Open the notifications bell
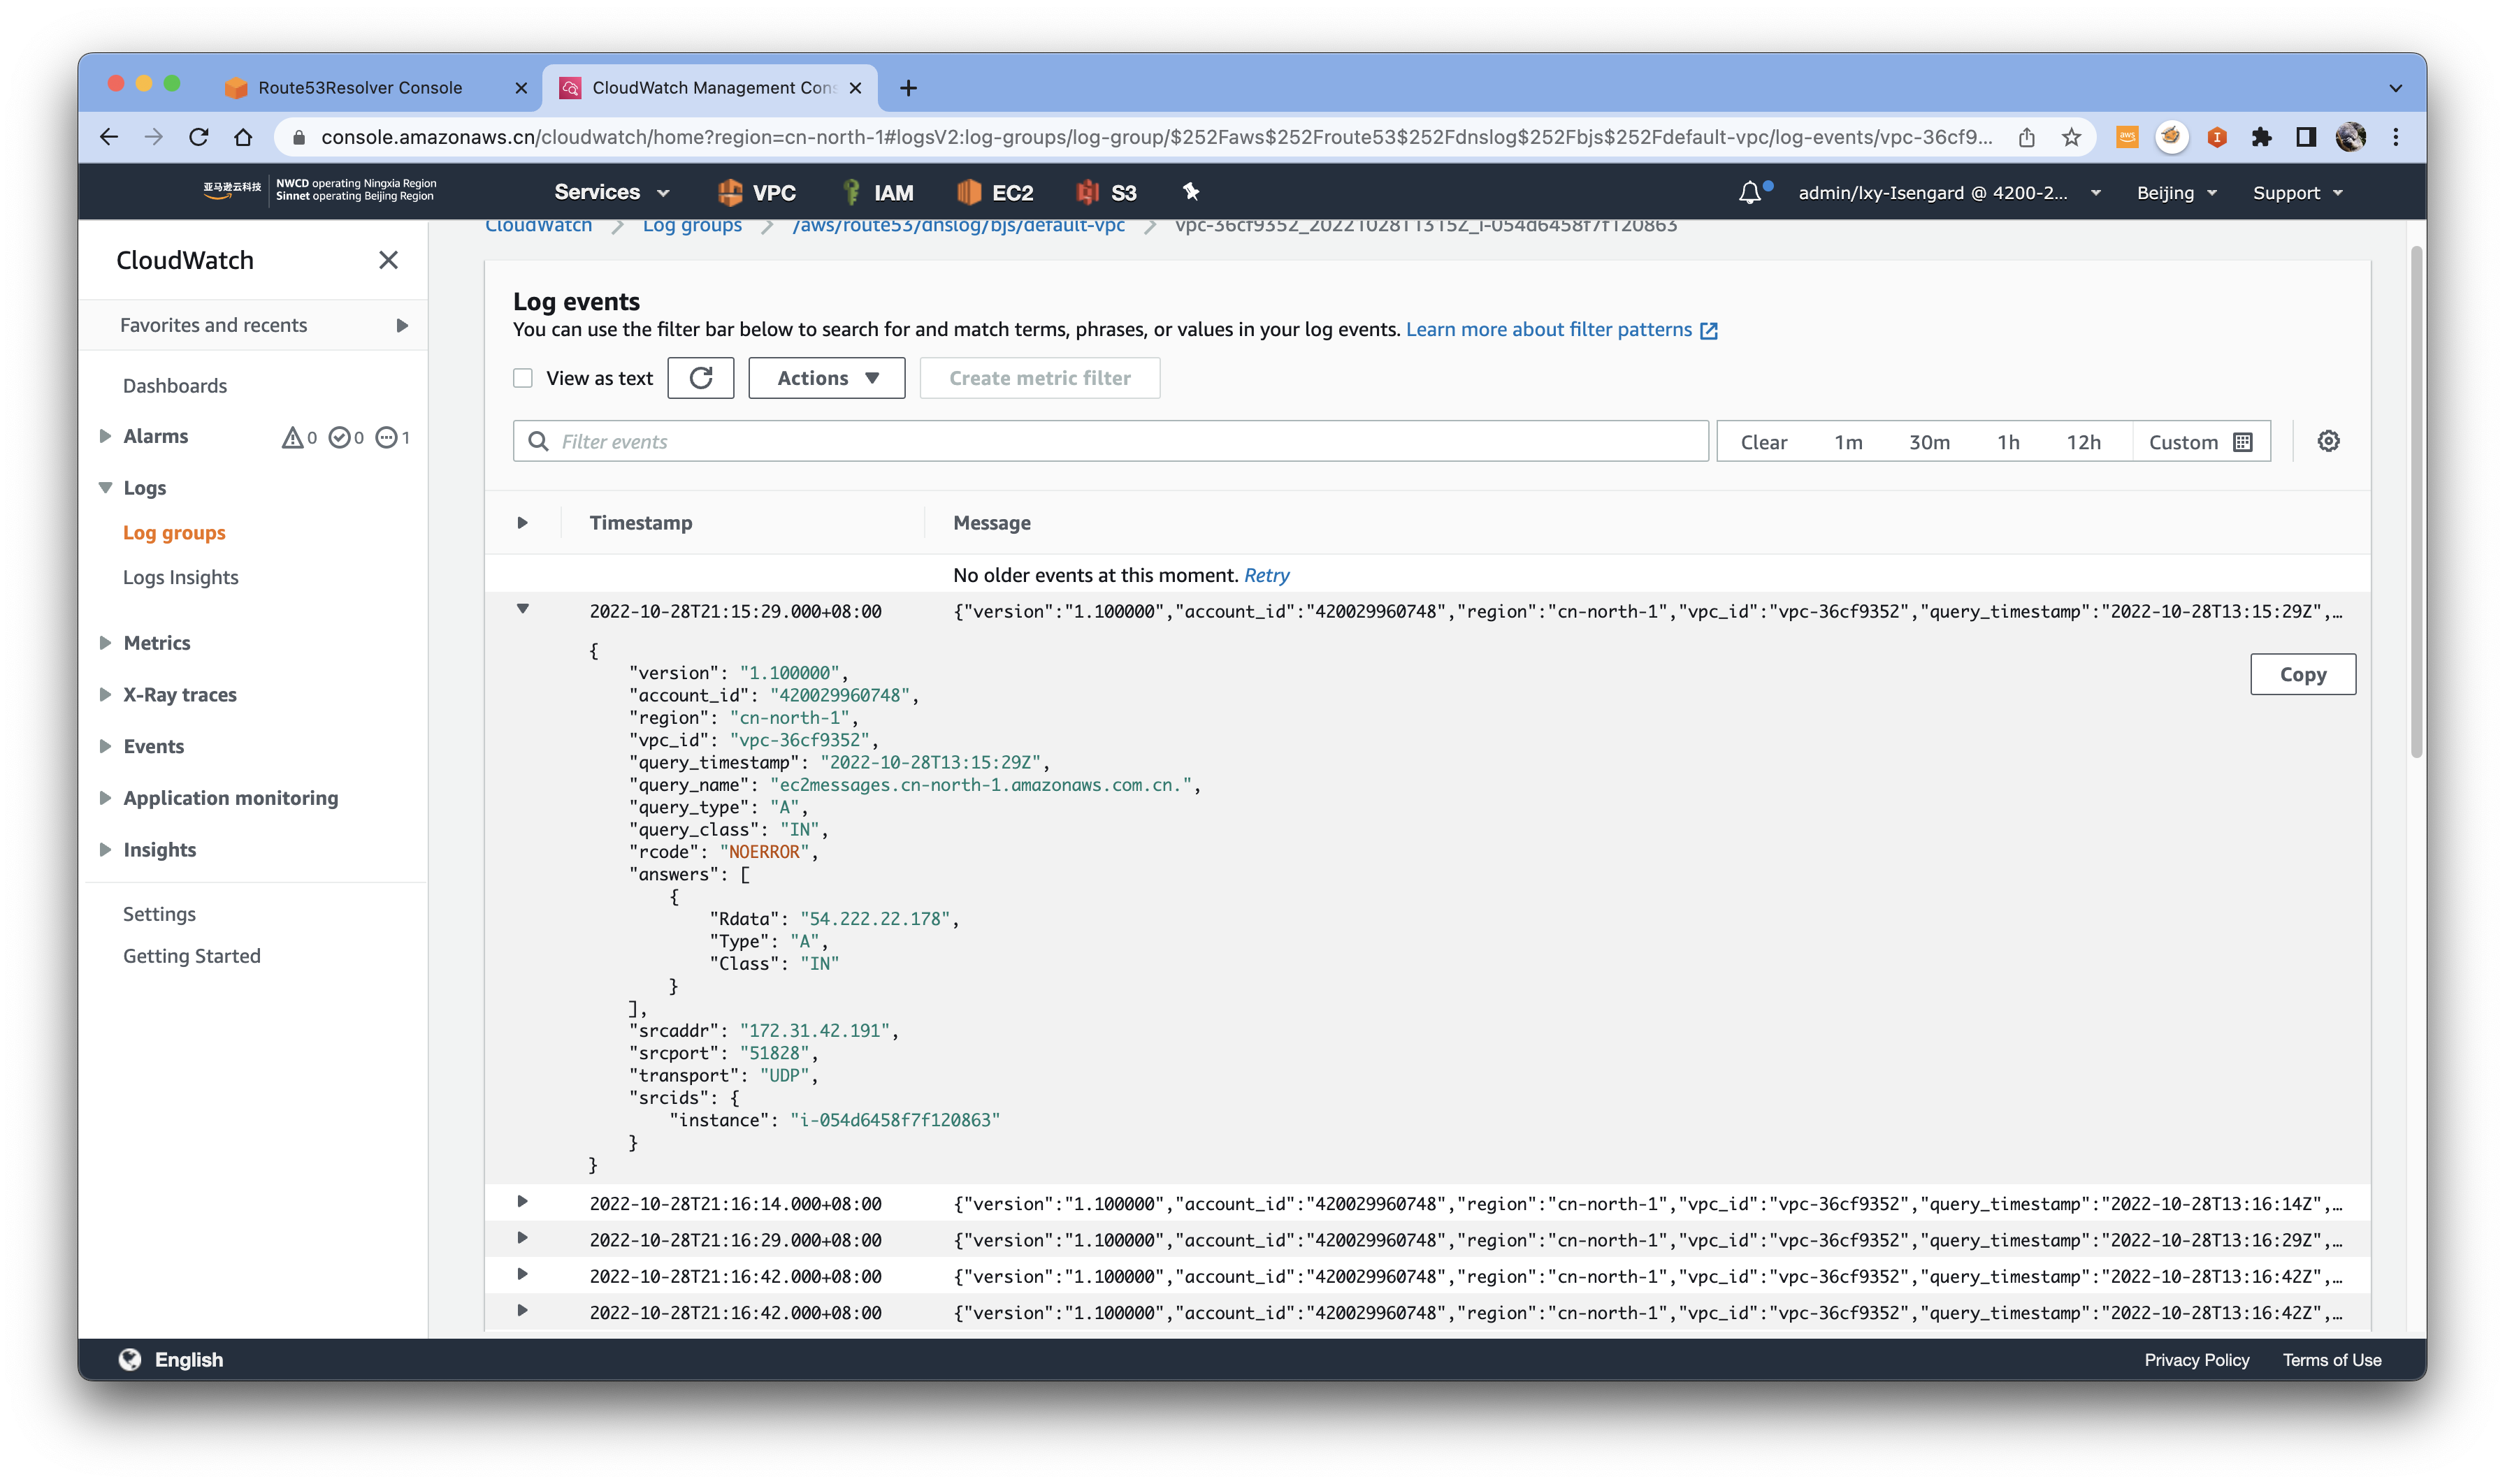The width and height of the screenshot is (2505, 1484). pos(1751,192)
